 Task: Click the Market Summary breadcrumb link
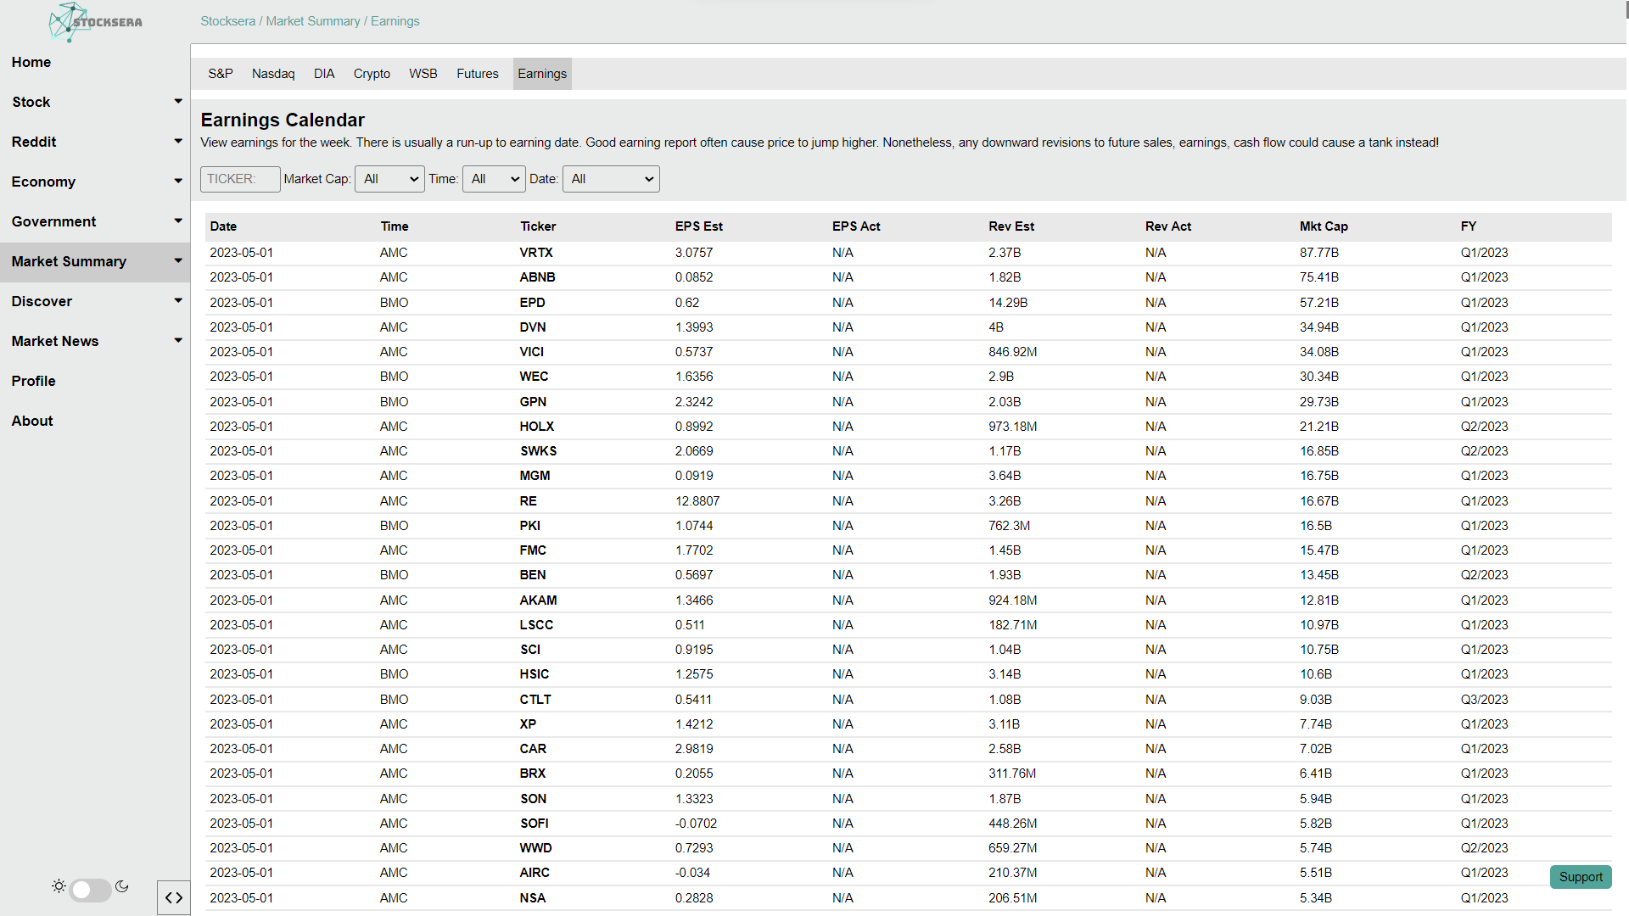tap(313, 21)
